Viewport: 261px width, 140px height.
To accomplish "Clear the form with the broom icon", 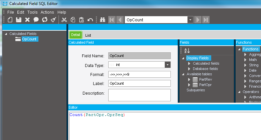I will point(53,20).
